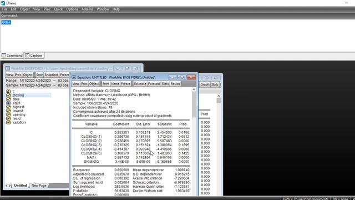Select the eq01 equation object icon
Screen dimensions: 355x200
click(8, 103)
